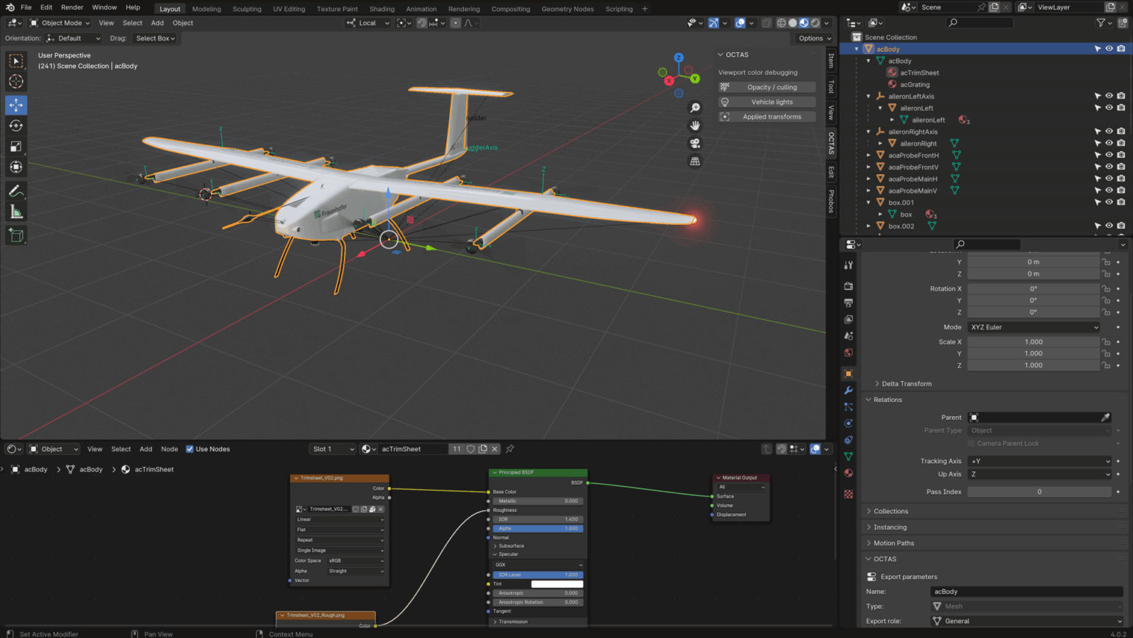Click the Tint color swatch in Principled BSDF

point(557,584)
